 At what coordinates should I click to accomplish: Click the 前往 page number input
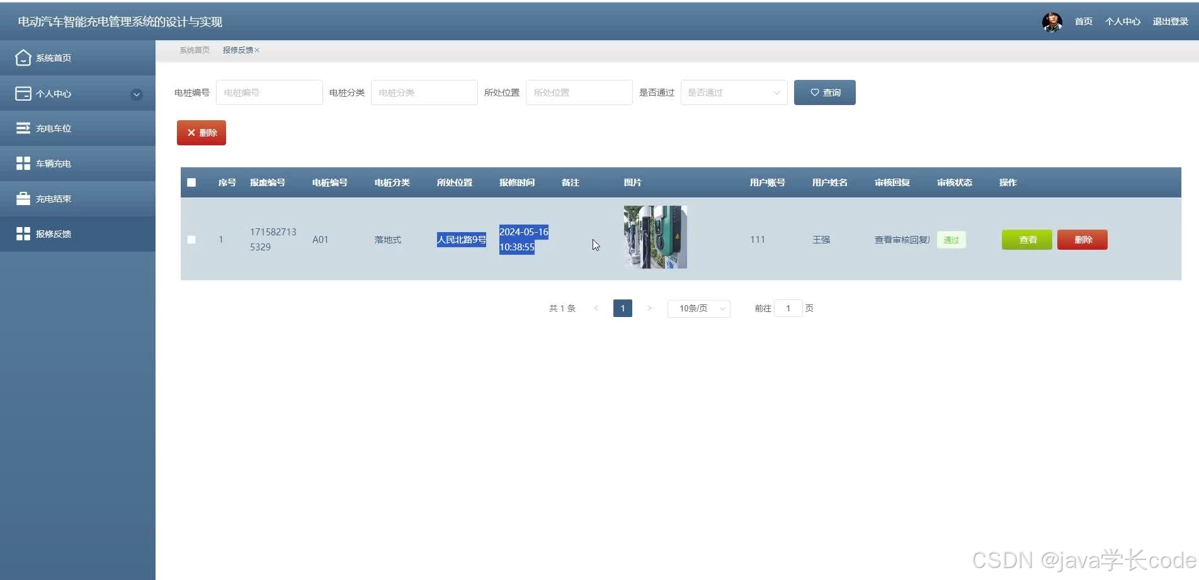pos(788,308)
